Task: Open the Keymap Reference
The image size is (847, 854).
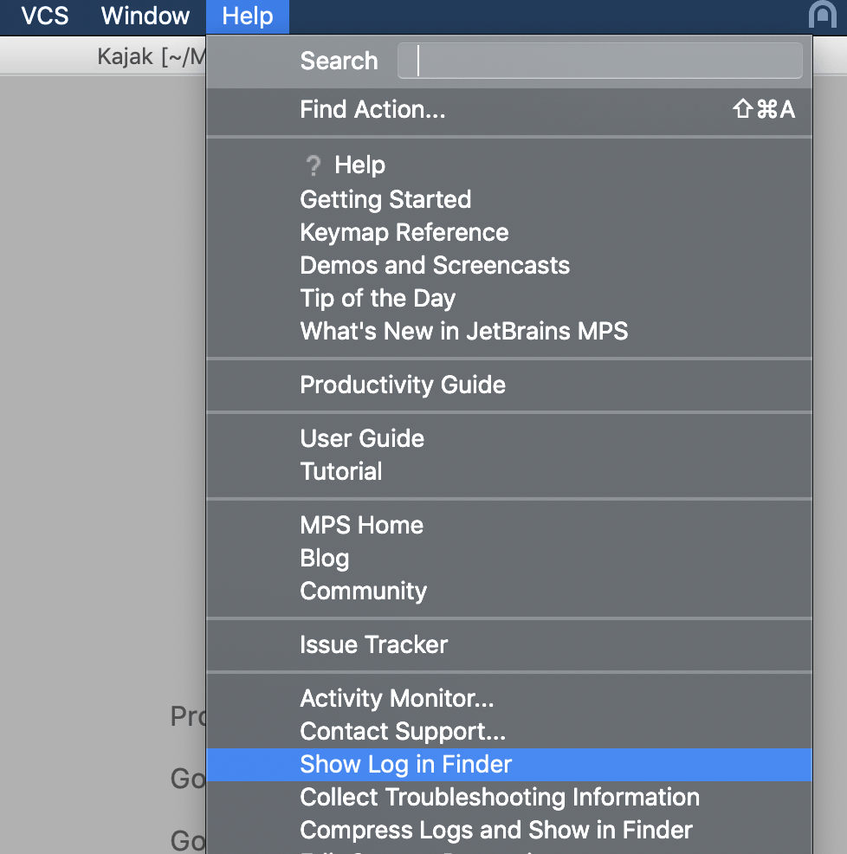Action: (x=404, y=232)
